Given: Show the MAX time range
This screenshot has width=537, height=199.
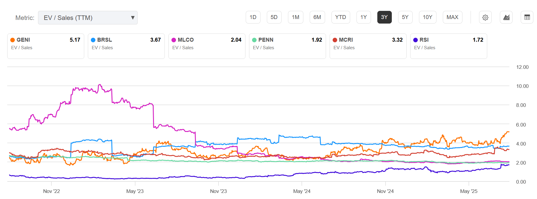Looking at the screenshot, I should tap(452, 17).
